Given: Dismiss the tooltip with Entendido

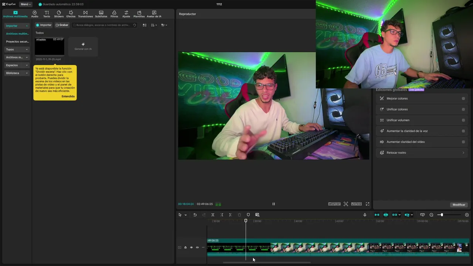Looking at the screenshot, I should [x=68, y=96].
